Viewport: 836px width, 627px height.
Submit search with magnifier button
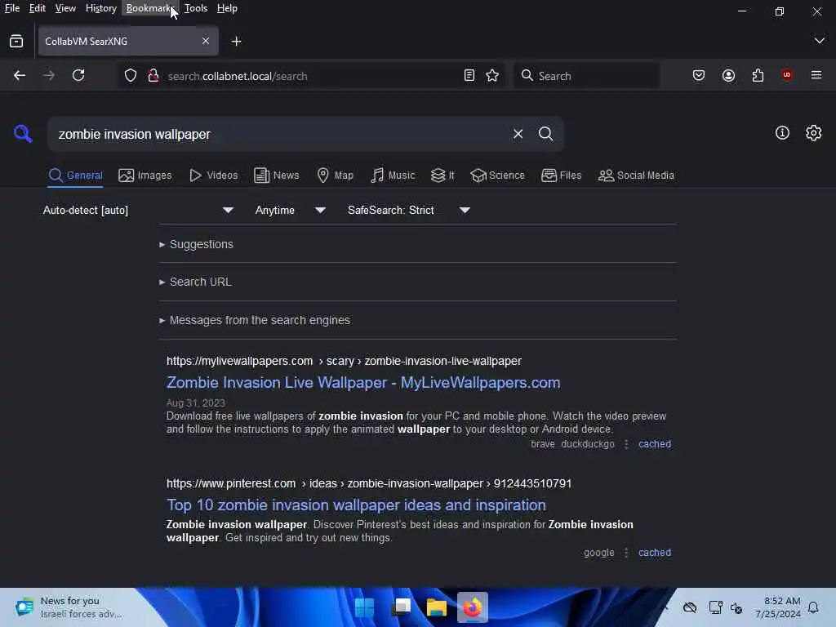coord(545,134)
